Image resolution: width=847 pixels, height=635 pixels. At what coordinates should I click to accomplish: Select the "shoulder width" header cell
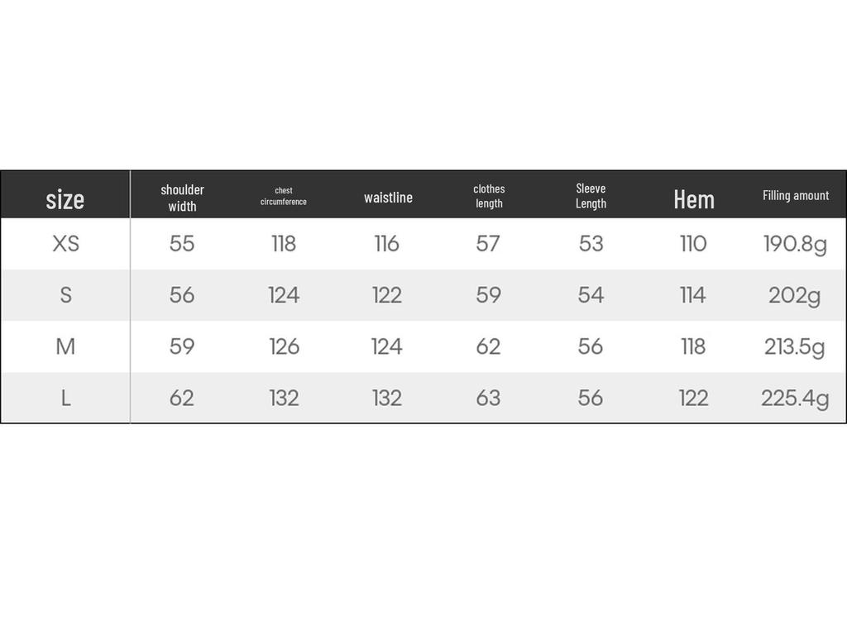182,198
